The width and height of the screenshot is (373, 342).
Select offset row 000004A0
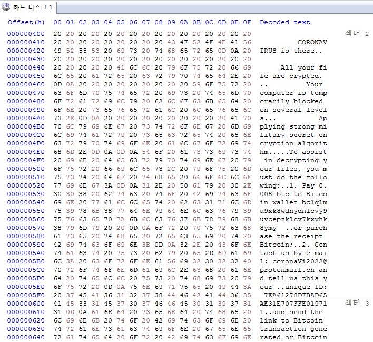[x=26, y=118]
